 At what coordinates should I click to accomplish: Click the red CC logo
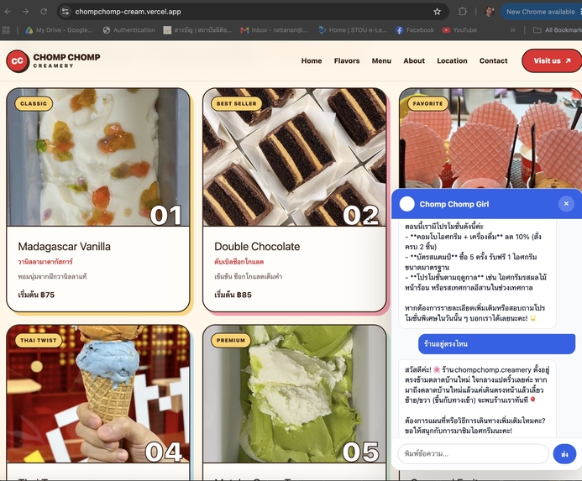pyautogui.click(x=18, y=61)
